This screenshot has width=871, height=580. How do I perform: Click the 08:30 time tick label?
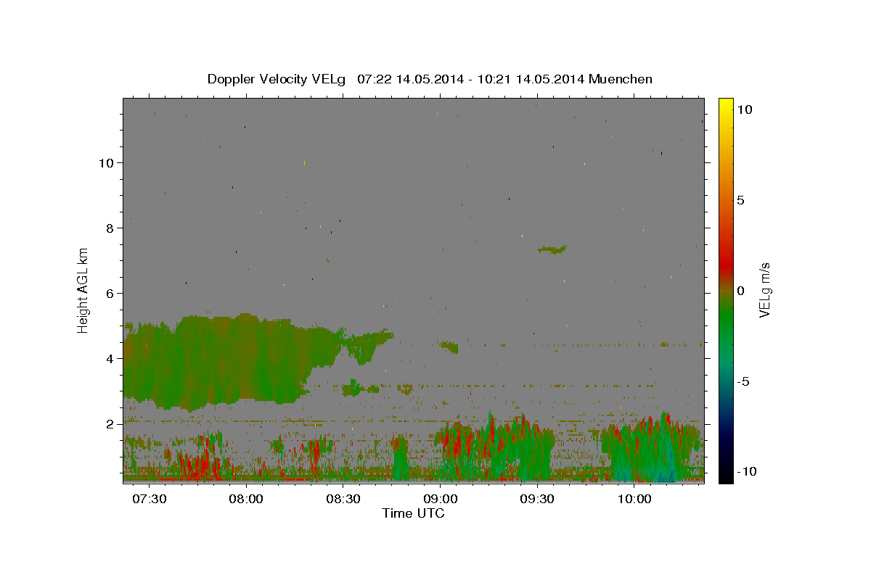pos(343,500)
